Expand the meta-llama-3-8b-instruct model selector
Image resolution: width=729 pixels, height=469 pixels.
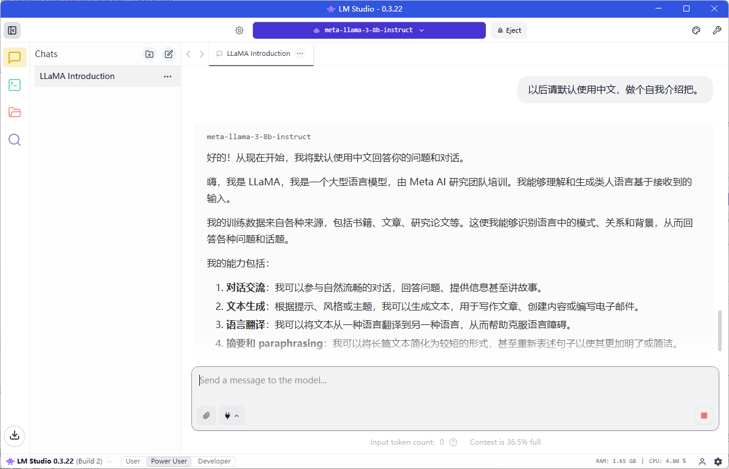(369, 30)
